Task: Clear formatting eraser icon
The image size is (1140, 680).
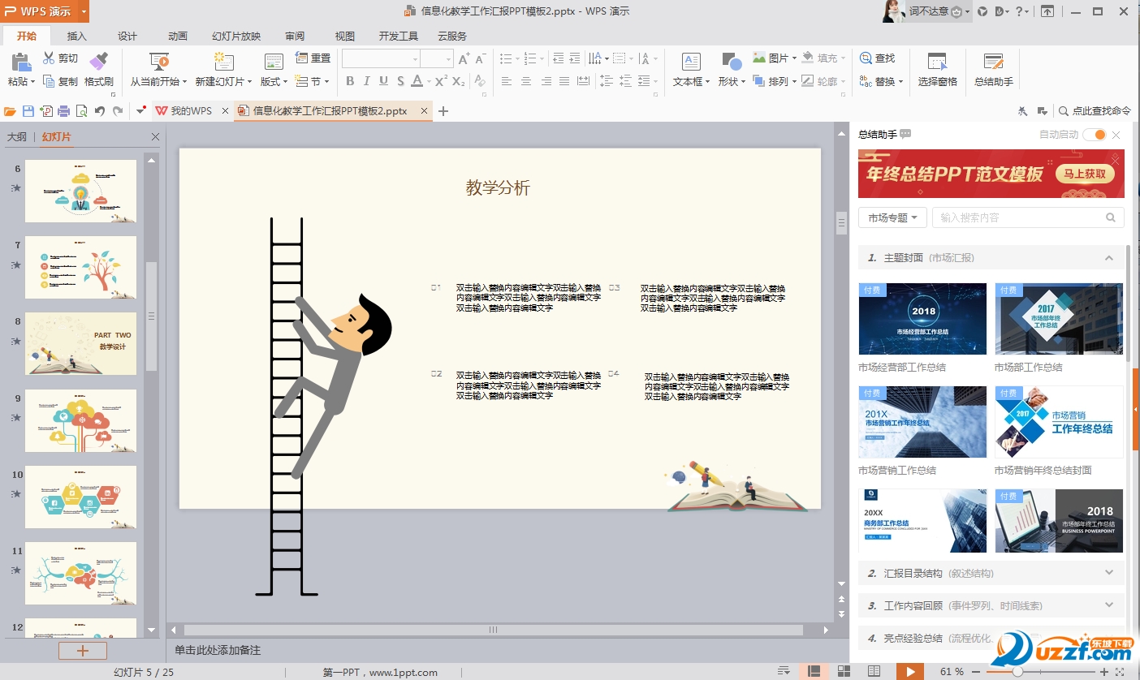Action: pos(480,81)
